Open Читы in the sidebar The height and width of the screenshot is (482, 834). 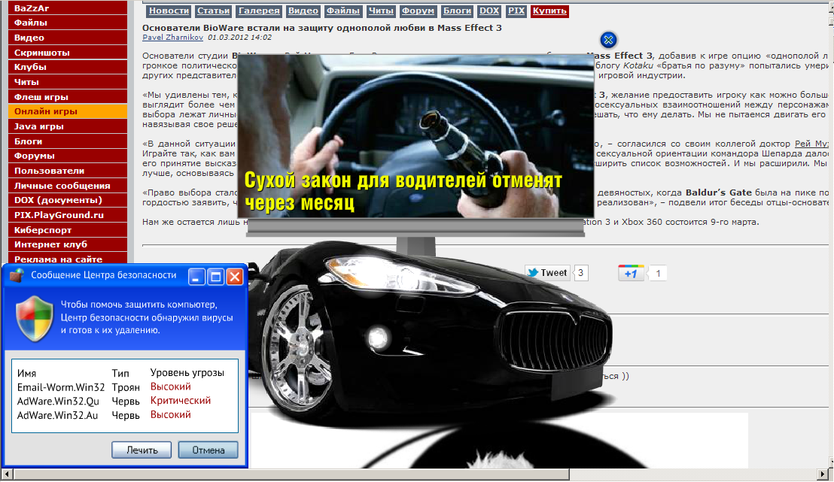point(68,82)
